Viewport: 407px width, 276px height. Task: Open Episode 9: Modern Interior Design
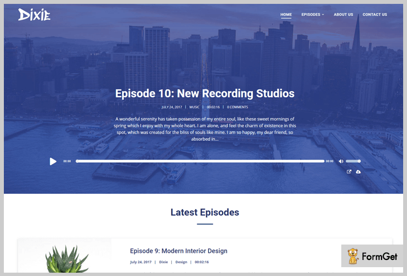(x=178, y=251)
